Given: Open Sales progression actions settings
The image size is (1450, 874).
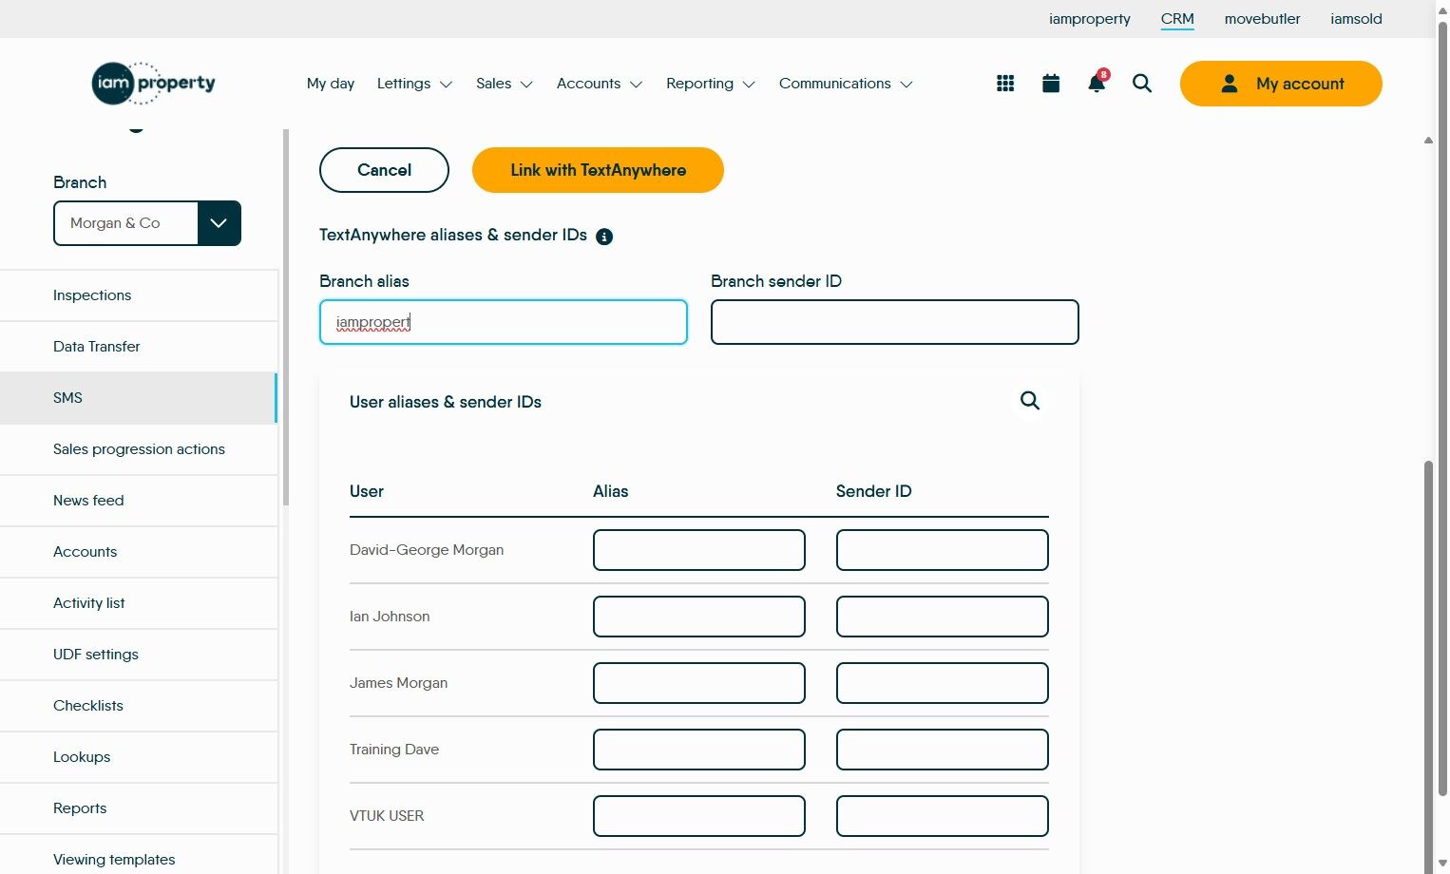Looking at the screenshot, I should click(x=139, y=449).
